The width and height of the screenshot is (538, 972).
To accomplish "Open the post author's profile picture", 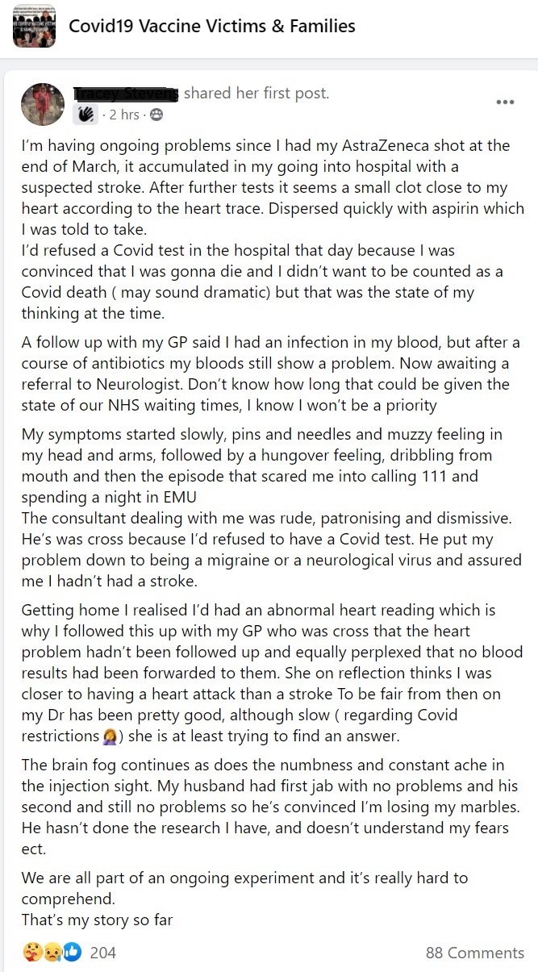I will [x=43, y=105].
